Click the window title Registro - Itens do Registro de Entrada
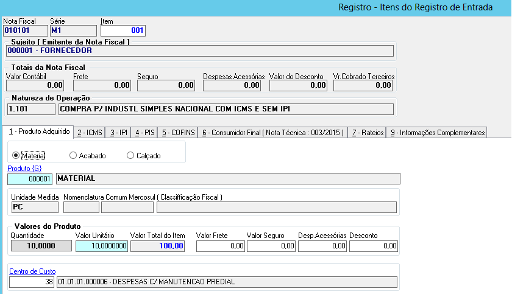This screenshot has width=512, height=294. [x=415, y=7]
